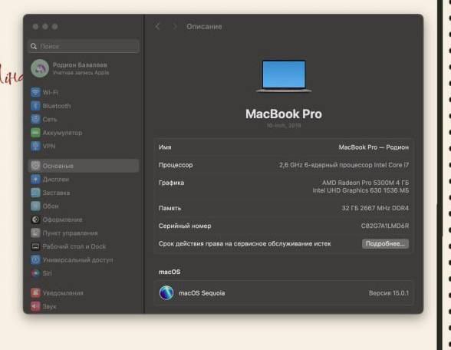
Task: Open the Siri sidebar icon
Action: pyautogui.click(x=35, y=273)
